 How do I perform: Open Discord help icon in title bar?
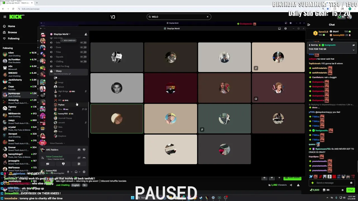[x=285, y=28]
